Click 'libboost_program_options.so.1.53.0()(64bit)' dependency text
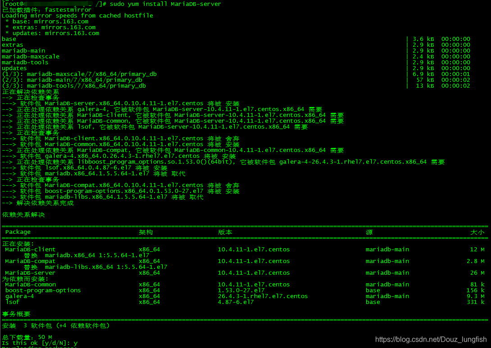491x348 pixels. (156, 162)
